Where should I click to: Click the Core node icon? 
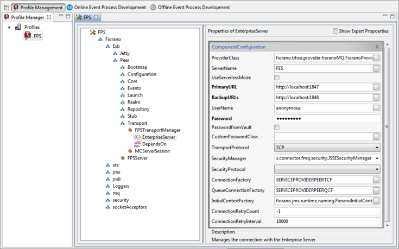coord(123,81)
